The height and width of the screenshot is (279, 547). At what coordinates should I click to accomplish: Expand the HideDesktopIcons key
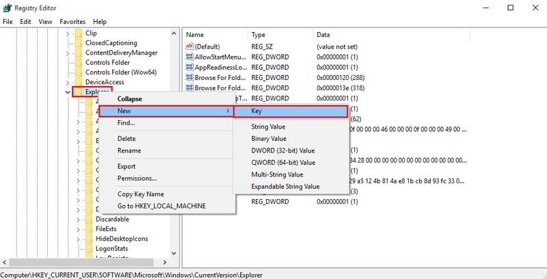pyautogui.click(x=78, y=239)
